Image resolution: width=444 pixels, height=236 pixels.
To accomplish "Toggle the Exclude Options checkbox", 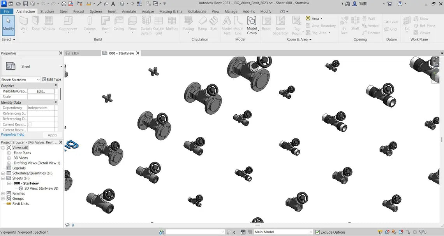I will click(x=318, y=233).
